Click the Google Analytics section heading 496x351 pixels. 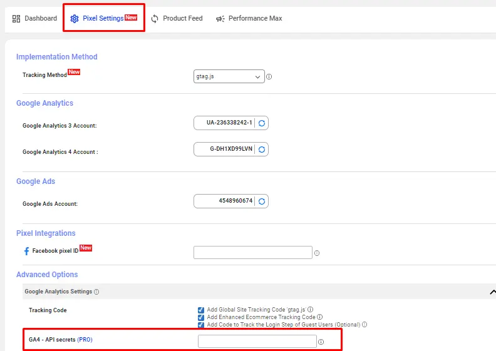tap(44, 103)
